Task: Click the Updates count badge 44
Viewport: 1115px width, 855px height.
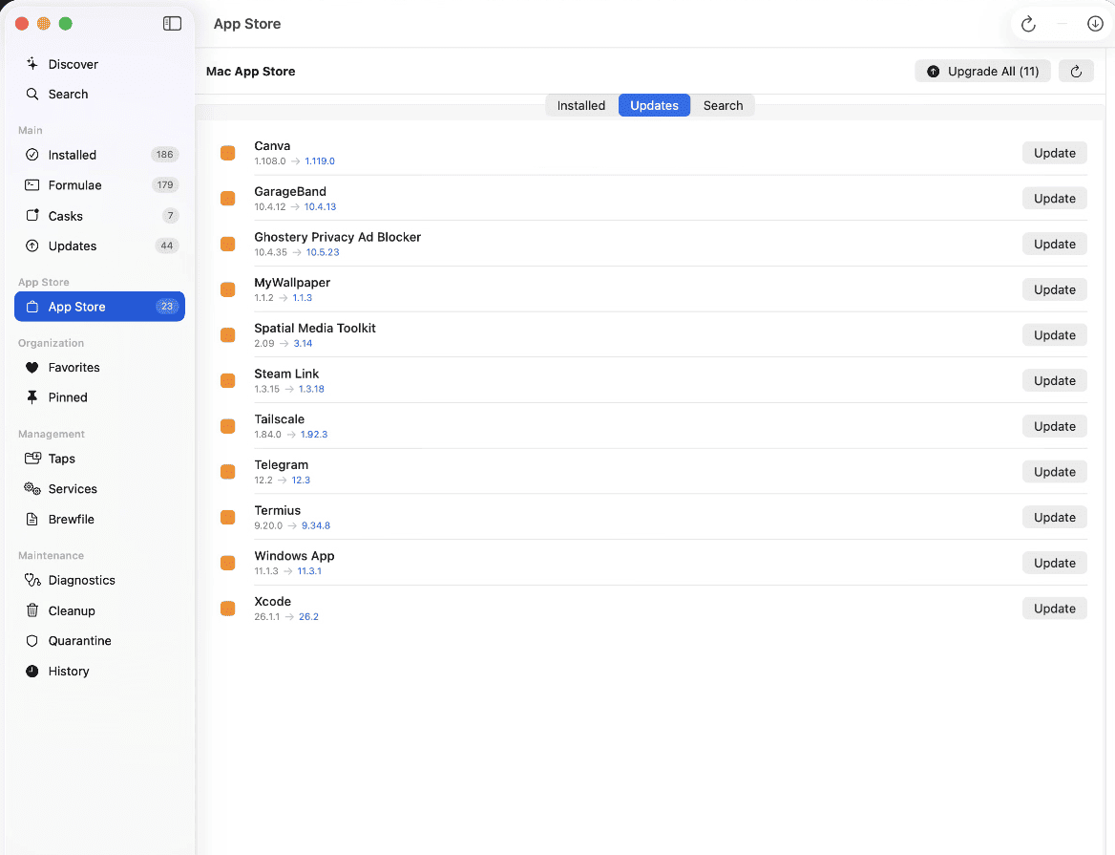Action: [x=166, y=246]
